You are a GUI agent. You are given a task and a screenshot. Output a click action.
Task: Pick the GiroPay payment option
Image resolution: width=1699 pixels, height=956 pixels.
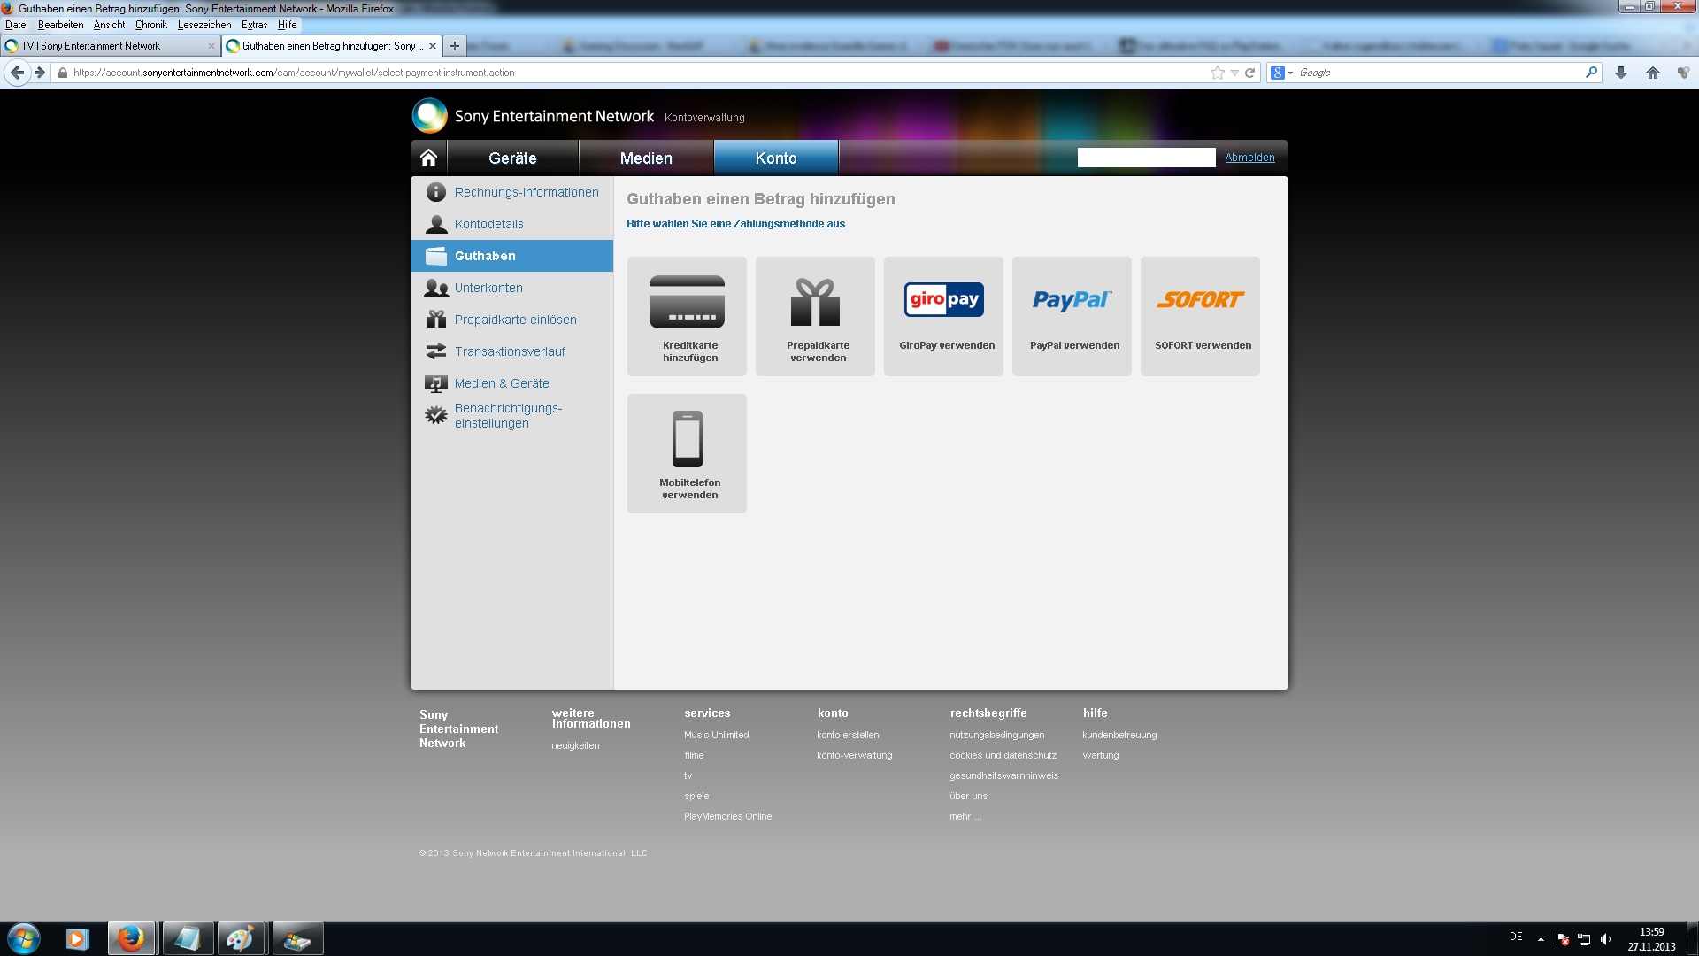[943, 316]
